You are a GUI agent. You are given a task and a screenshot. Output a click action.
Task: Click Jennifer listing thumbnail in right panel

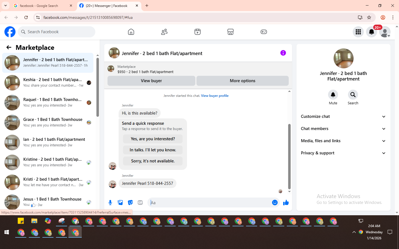coord(344,58)
